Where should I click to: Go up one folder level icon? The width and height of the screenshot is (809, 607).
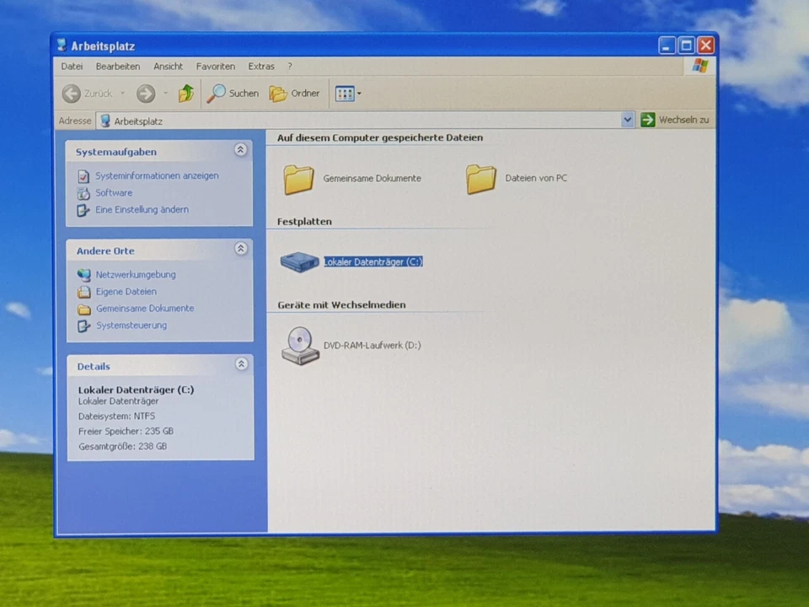(185, 94)
